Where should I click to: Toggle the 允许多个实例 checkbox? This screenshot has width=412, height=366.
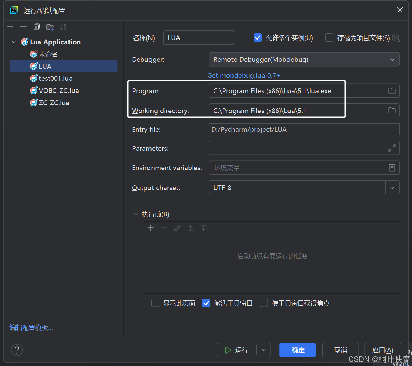pos(258,38)
